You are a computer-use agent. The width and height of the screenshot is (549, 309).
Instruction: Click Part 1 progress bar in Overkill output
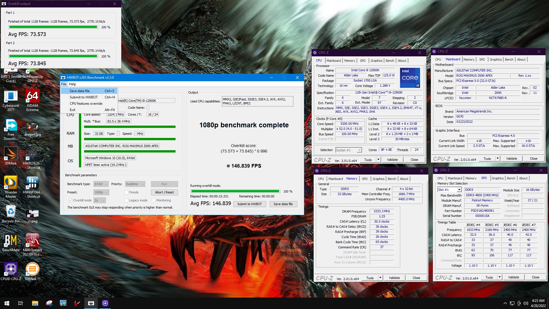pos(53,27)
